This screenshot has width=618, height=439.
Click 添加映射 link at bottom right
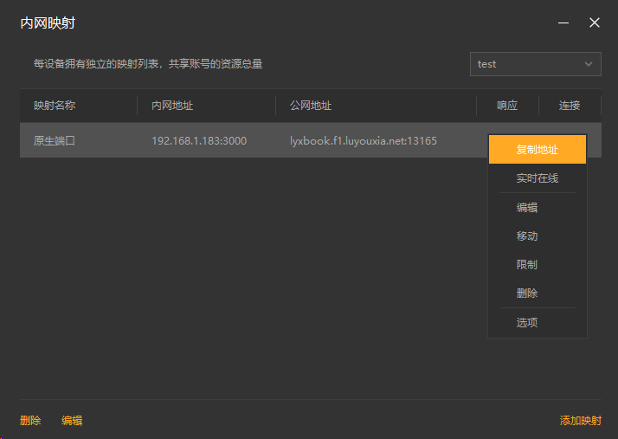580,421
